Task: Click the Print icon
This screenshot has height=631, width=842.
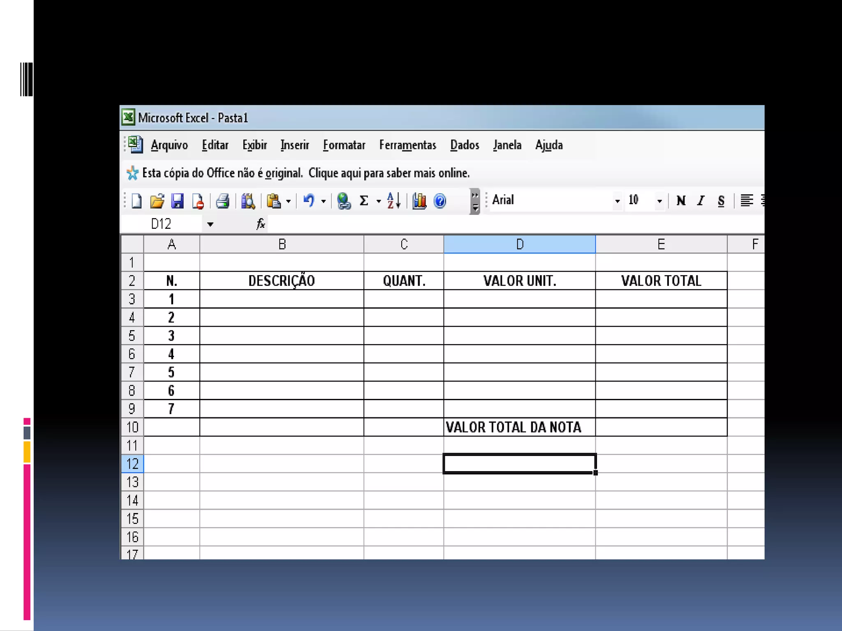Action: coord(222,201)
